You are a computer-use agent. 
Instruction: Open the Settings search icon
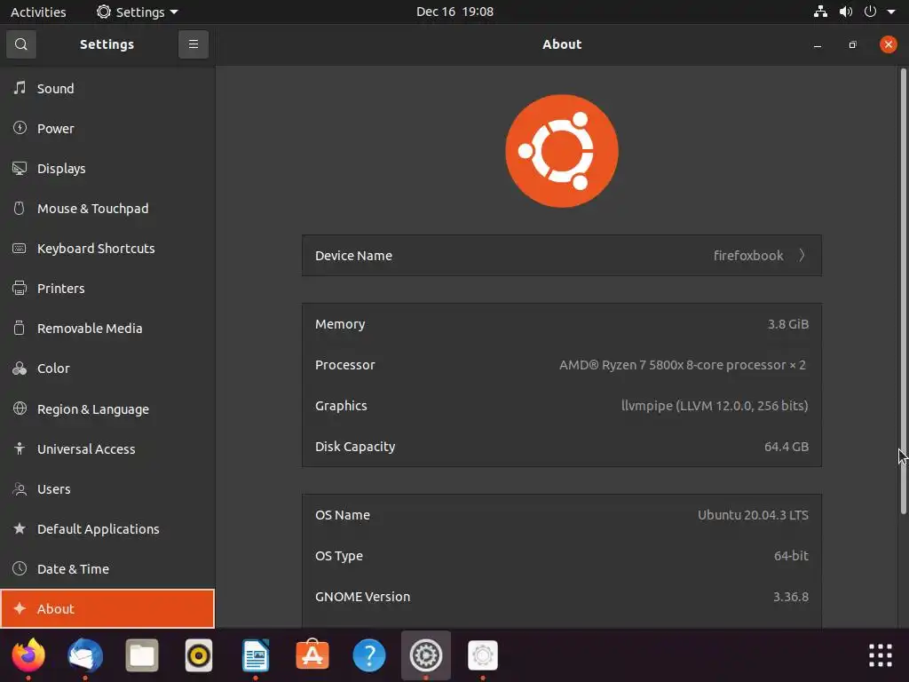tap(21, 44)
